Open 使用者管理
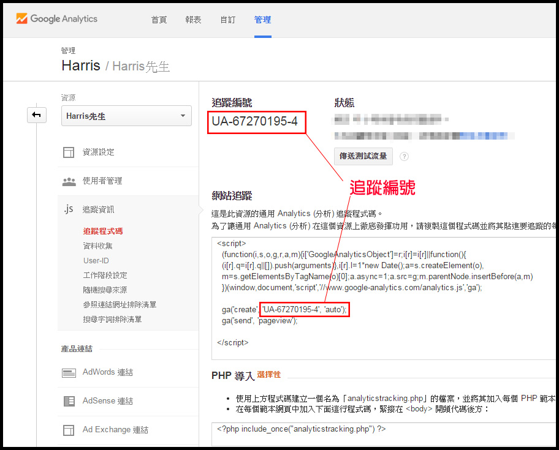This screenshot has width=559, height=450. [x=102, y=181]
